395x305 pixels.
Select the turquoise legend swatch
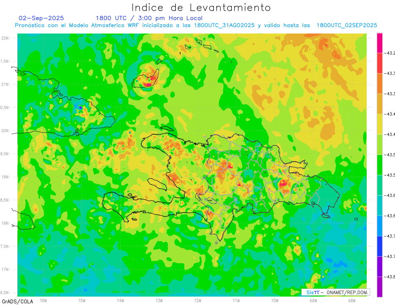click(380, 206)
